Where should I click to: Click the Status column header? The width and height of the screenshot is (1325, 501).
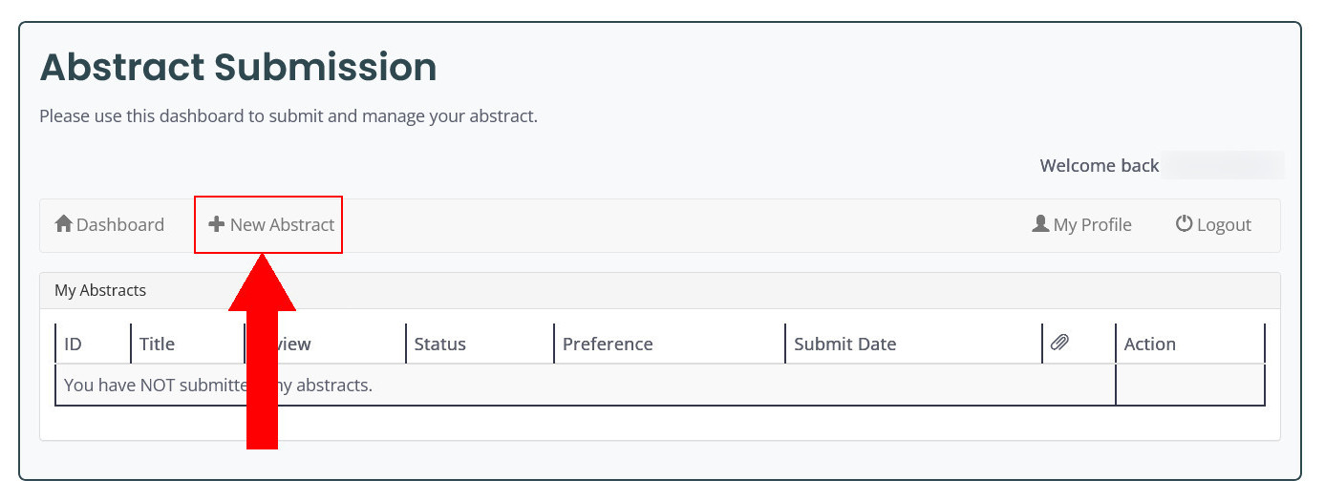(439, 344)
